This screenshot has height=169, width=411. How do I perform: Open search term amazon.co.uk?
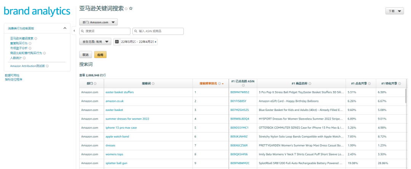tap(115, 101)
